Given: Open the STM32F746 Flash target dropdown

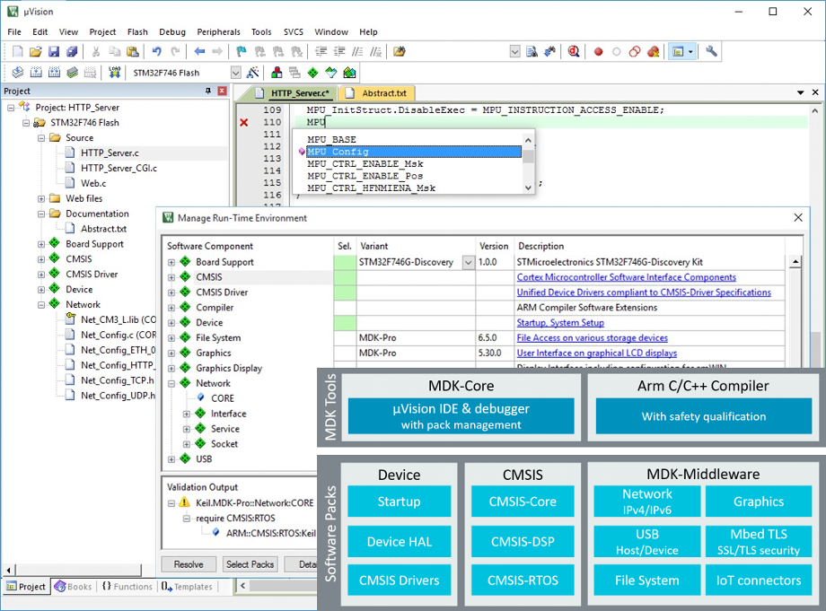Looking at the screenshot, I should coord(236,73).
